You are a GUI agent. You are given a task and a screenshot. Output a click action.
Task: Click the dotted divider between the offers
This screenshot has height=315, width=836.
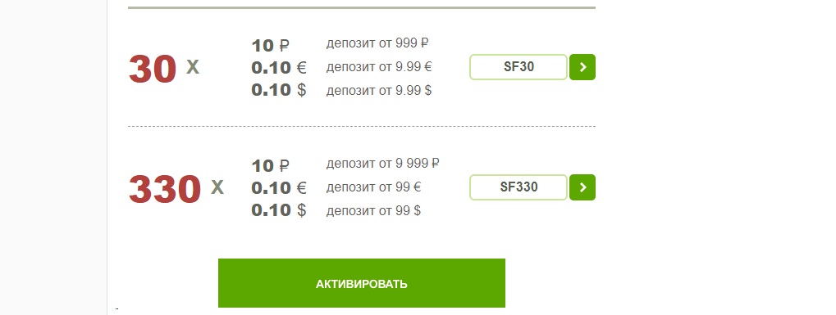point(362,127)
